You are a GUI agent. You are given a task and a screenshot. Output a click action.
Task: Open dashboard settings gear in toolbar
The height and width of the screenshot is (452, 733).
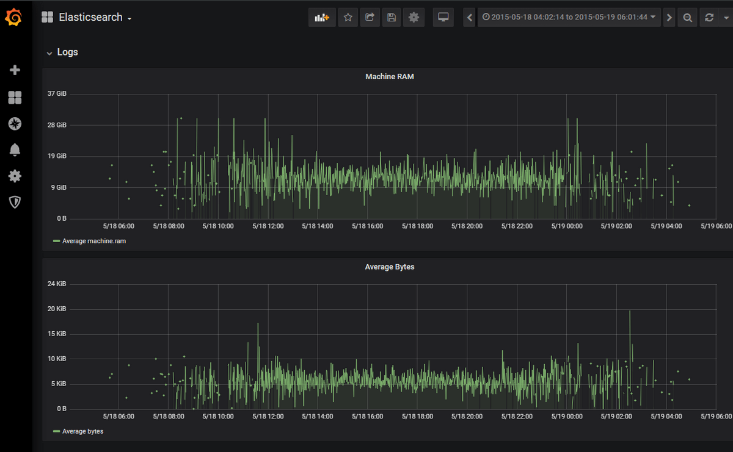click(414, 18)
